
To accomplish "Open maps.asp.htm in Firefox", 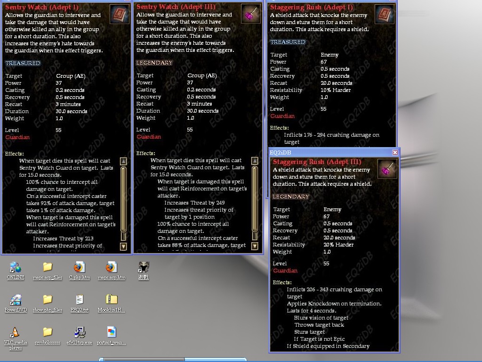I will (111, 268).
